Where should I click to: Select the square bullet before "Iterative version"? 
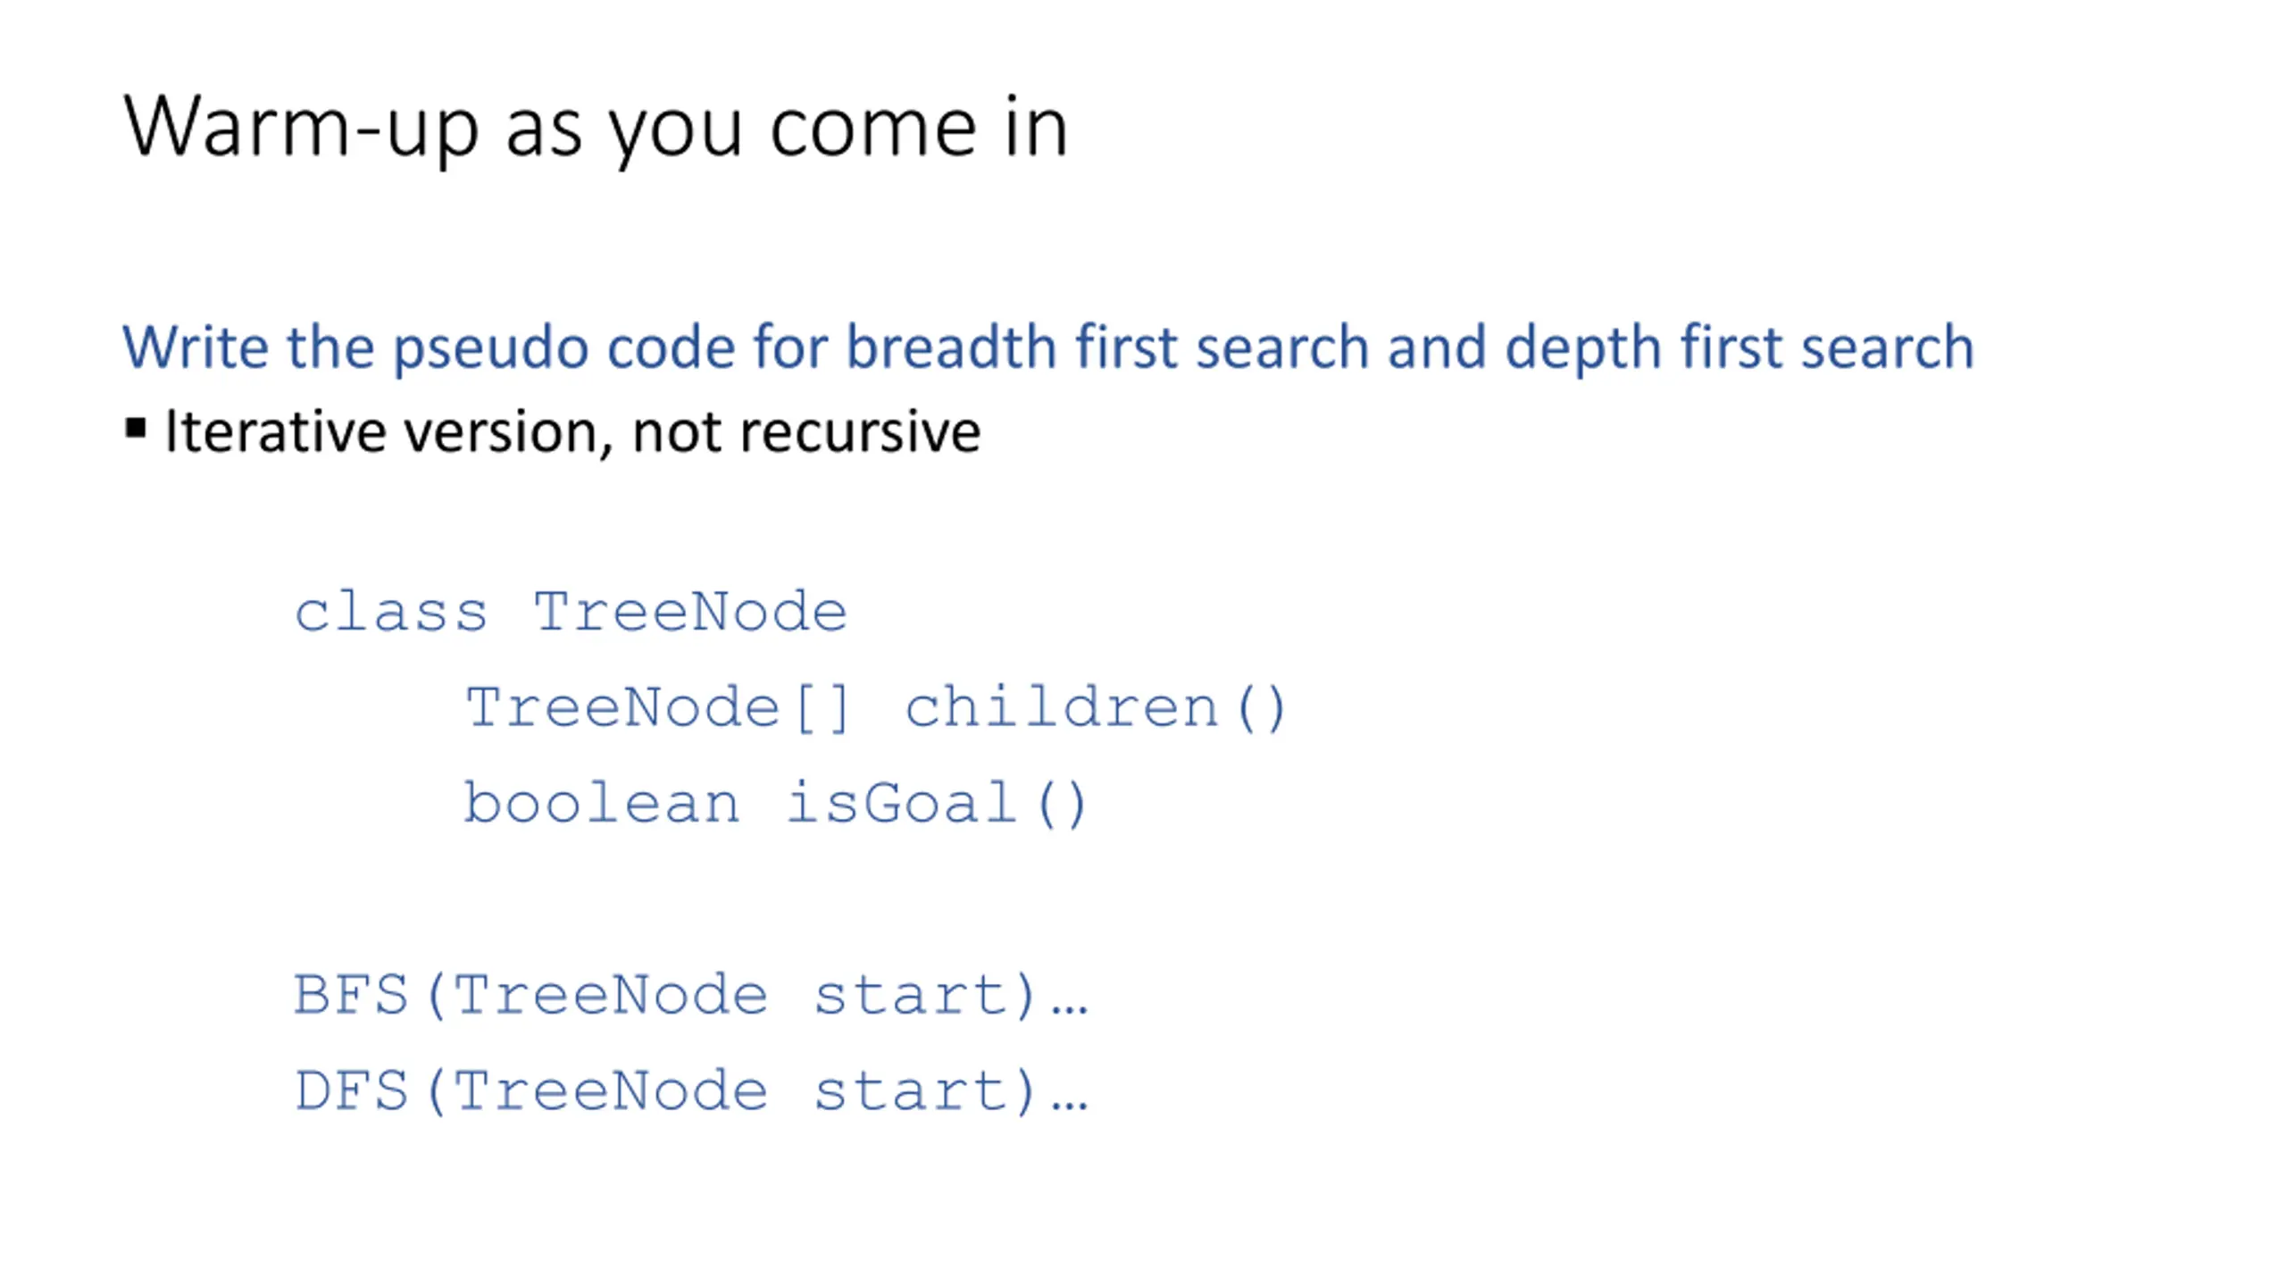136,428
